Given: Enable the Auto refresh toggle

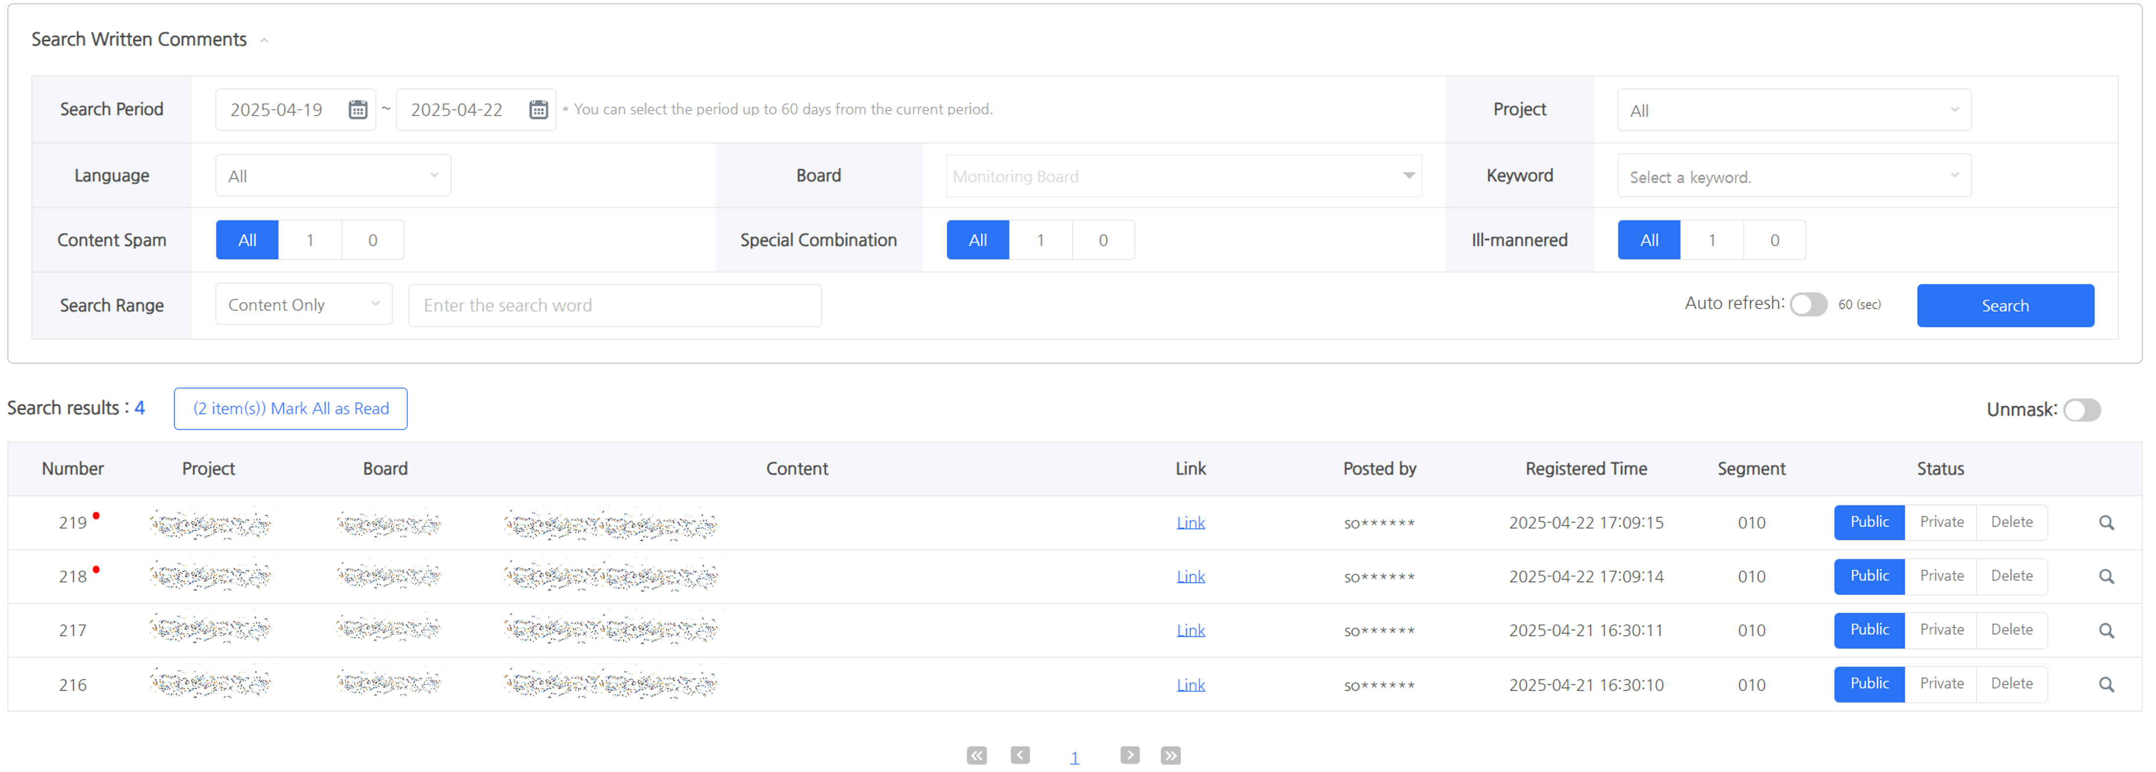Looking at the screenshot, I should [1808, 305].
